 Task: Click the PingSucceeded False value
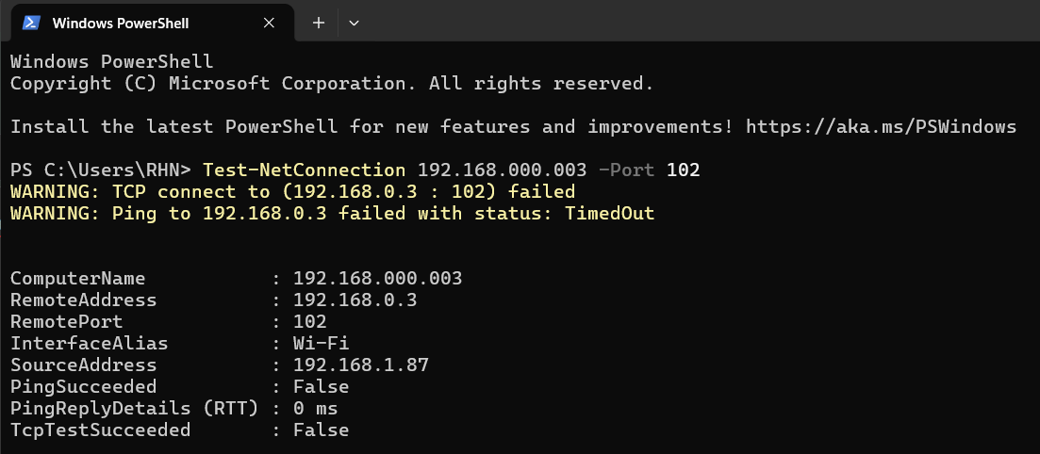coord(321,386)
